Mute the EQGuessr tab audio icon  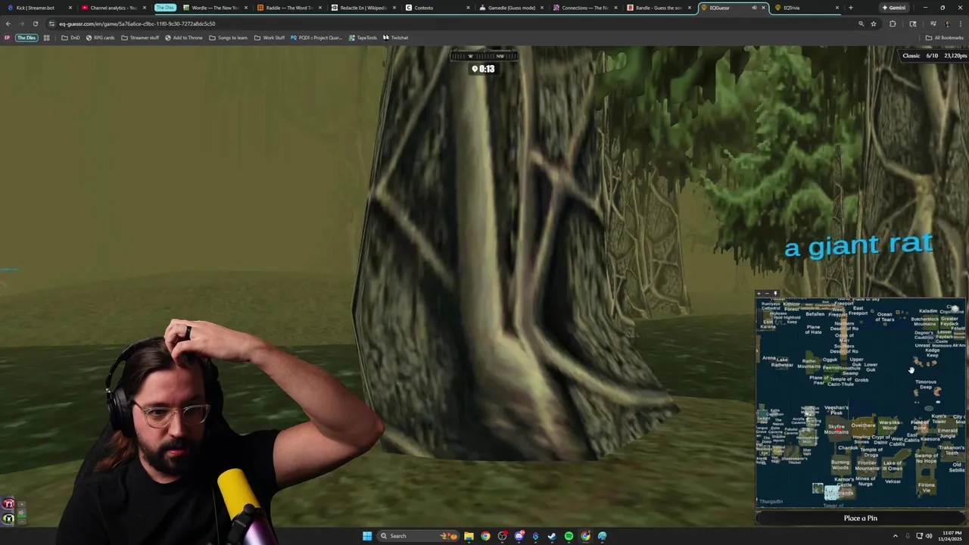(754, 8)
